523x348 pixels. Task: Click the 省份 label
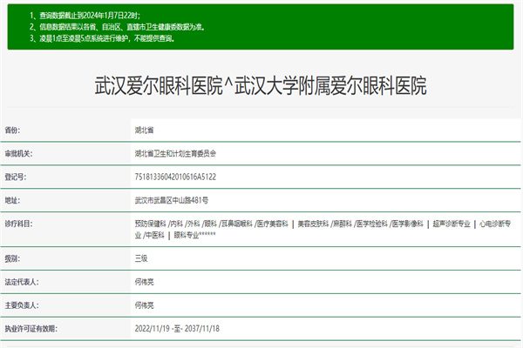12,130
